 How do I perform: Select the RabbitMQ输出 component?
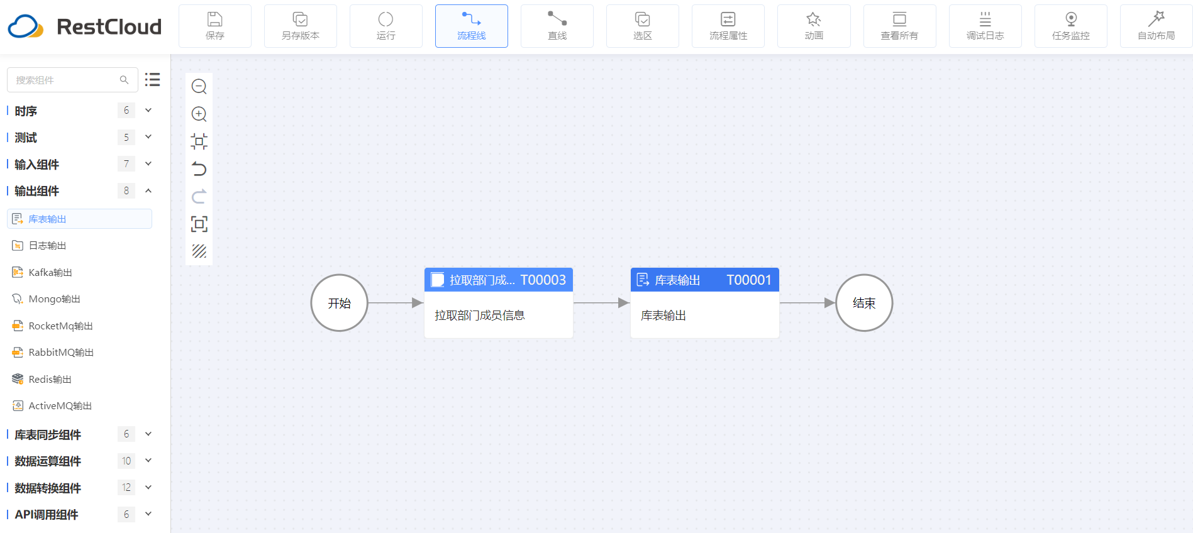click(x=79, y=353)
